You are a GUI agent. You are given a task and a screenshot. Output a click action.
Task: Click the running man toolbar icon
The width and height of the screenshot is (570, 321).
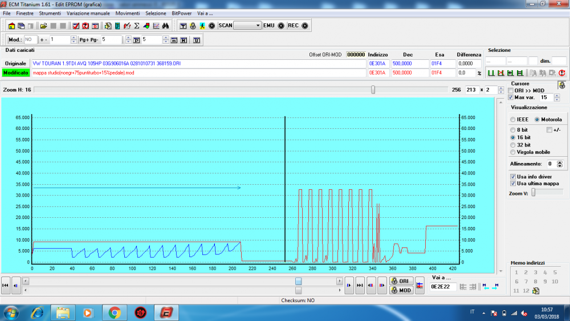pos(202,26)
